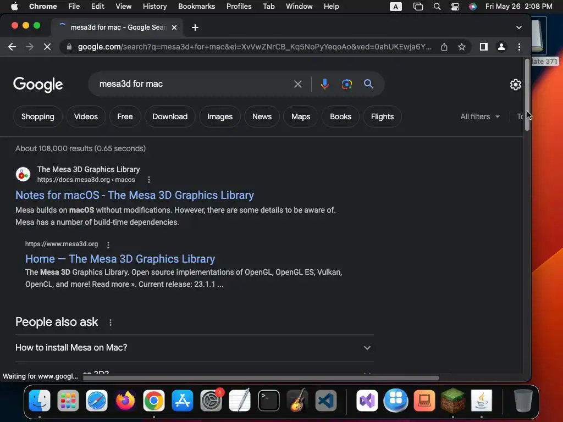
Task: Open the Chrome three-dot menu
Action: 519,47
